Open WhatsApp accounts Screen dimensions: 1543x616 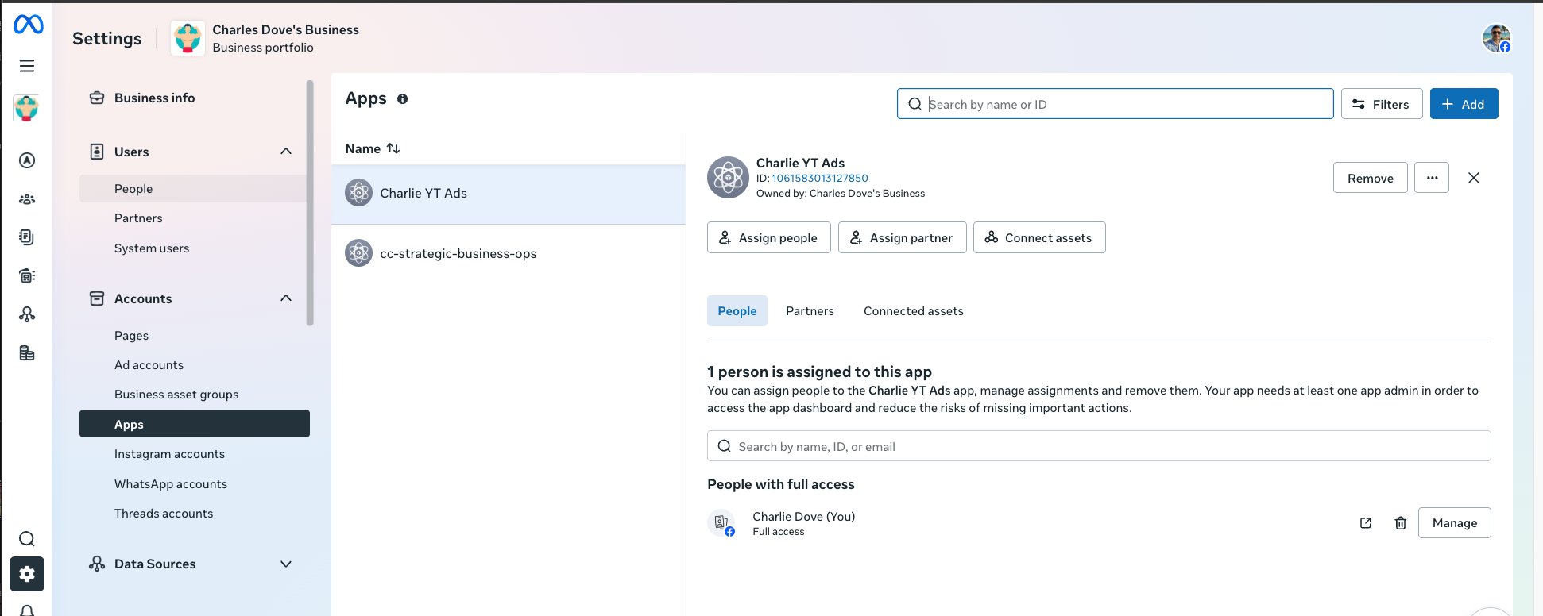(x=171, y=484)
